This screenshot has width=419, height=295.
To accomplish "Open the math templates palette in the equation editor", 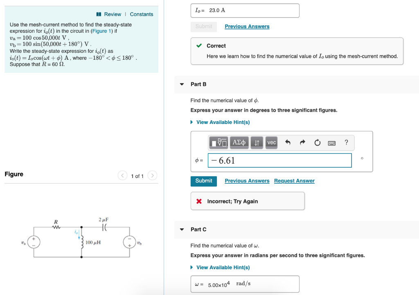I will pos(219,142).
